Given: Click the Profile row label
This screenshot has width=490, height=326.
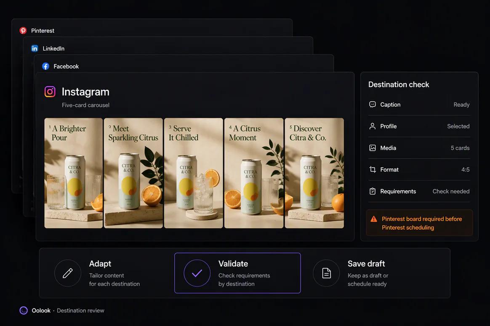Looking at the screenshot, I should pos(389,126).
